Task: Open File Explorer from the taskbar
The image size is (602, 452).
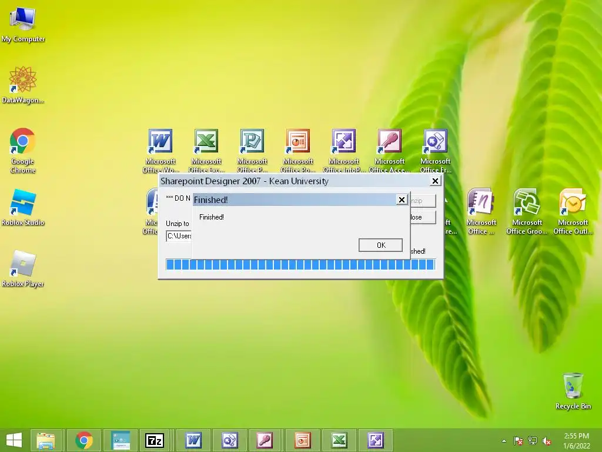Action: point(46,440)
